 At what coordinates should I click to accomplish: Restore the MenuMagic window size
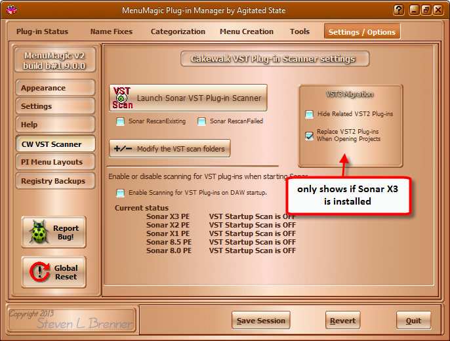426,10
